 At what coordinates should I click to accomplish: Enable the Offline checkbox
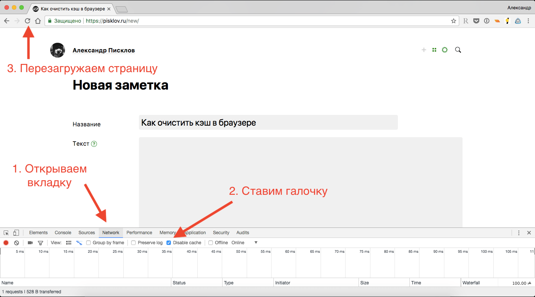pyautogui.click(x=211, y=243)
